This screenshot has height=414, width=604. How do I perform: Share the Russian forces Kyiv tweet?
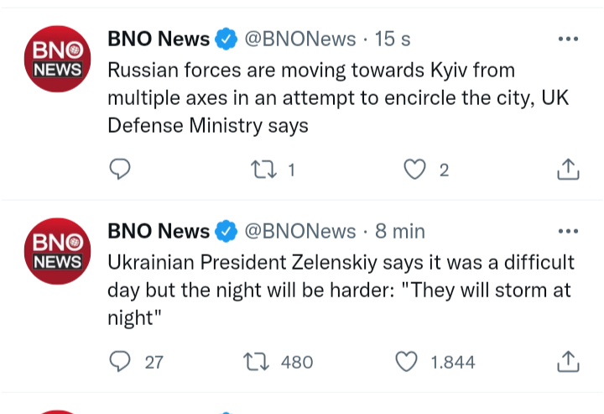568,170
